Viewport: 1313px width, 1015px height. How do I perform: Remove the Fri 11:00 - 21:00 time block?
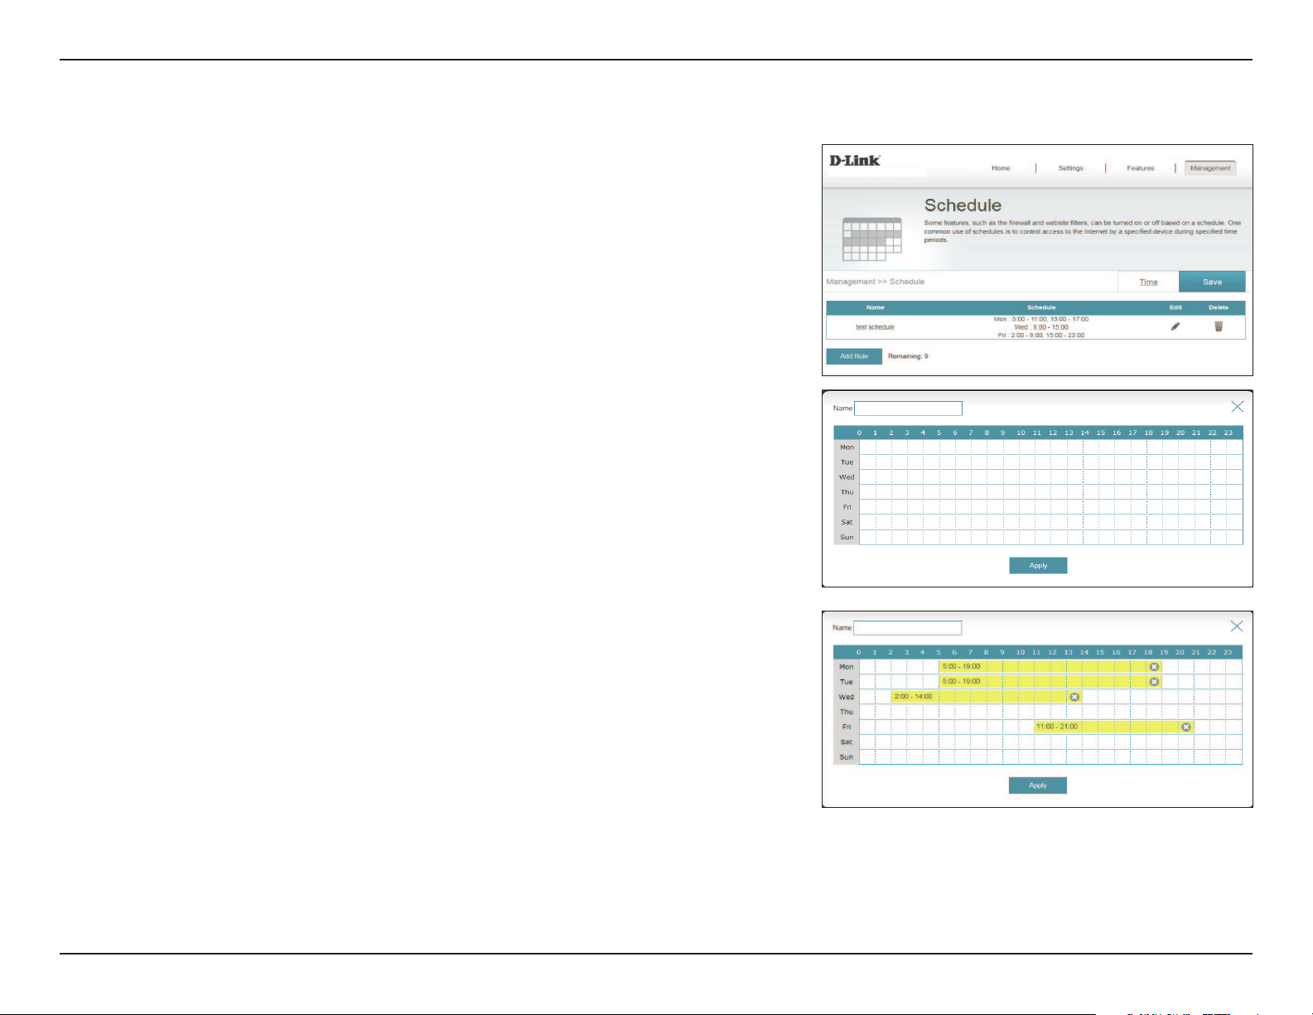pos(1186,727)
